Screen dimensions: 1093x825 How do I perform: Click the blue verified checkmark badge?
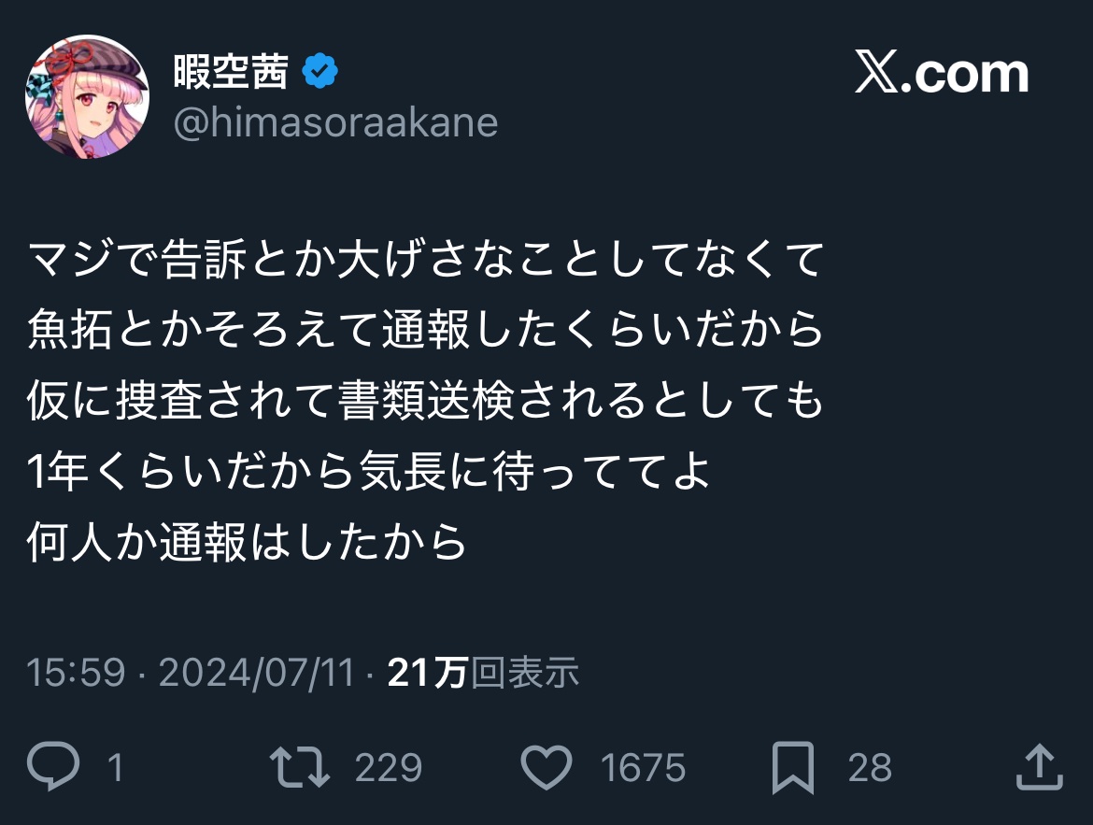pos(319,72)
